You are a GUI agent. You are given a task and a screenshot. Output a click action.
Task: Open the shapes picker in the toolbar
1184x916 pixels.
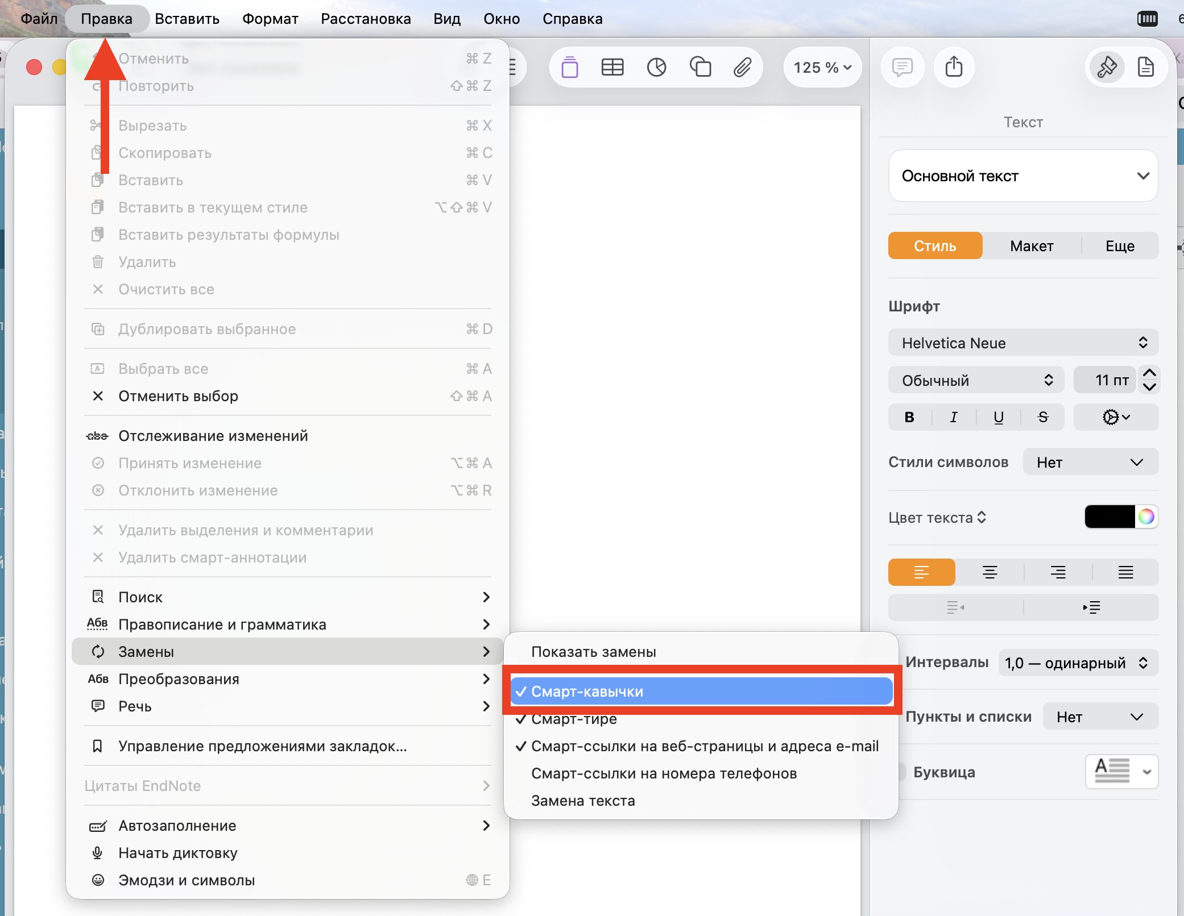[699, 67]
